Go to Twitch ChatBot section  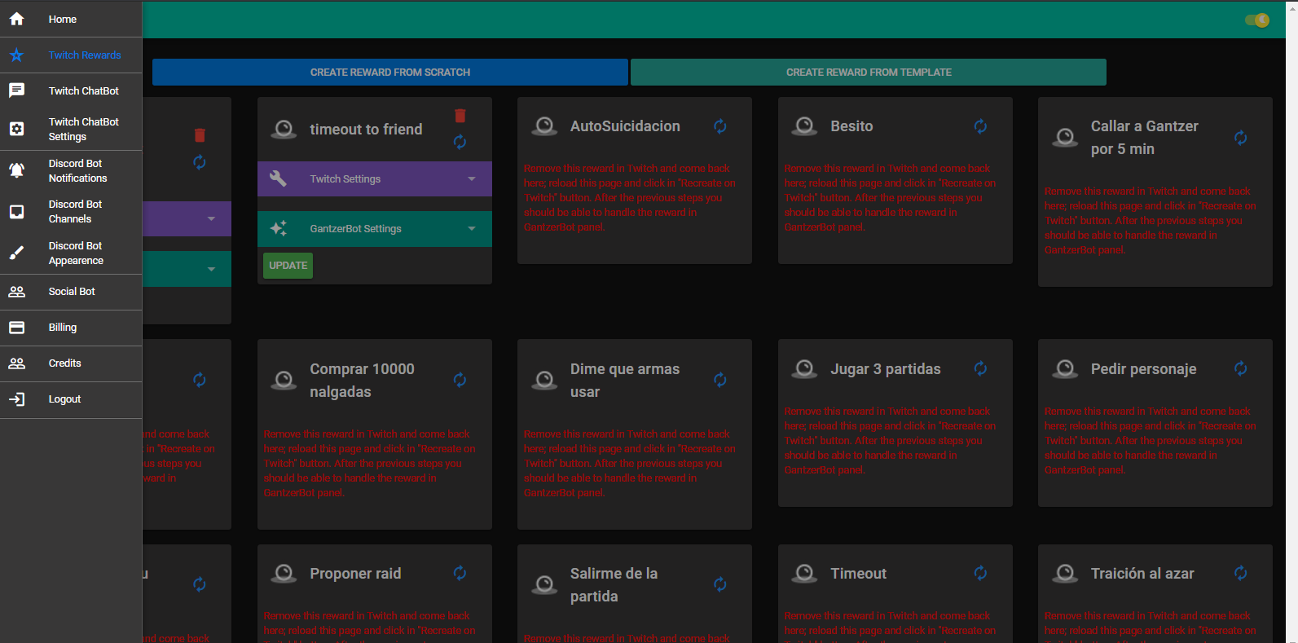(71, 90)
